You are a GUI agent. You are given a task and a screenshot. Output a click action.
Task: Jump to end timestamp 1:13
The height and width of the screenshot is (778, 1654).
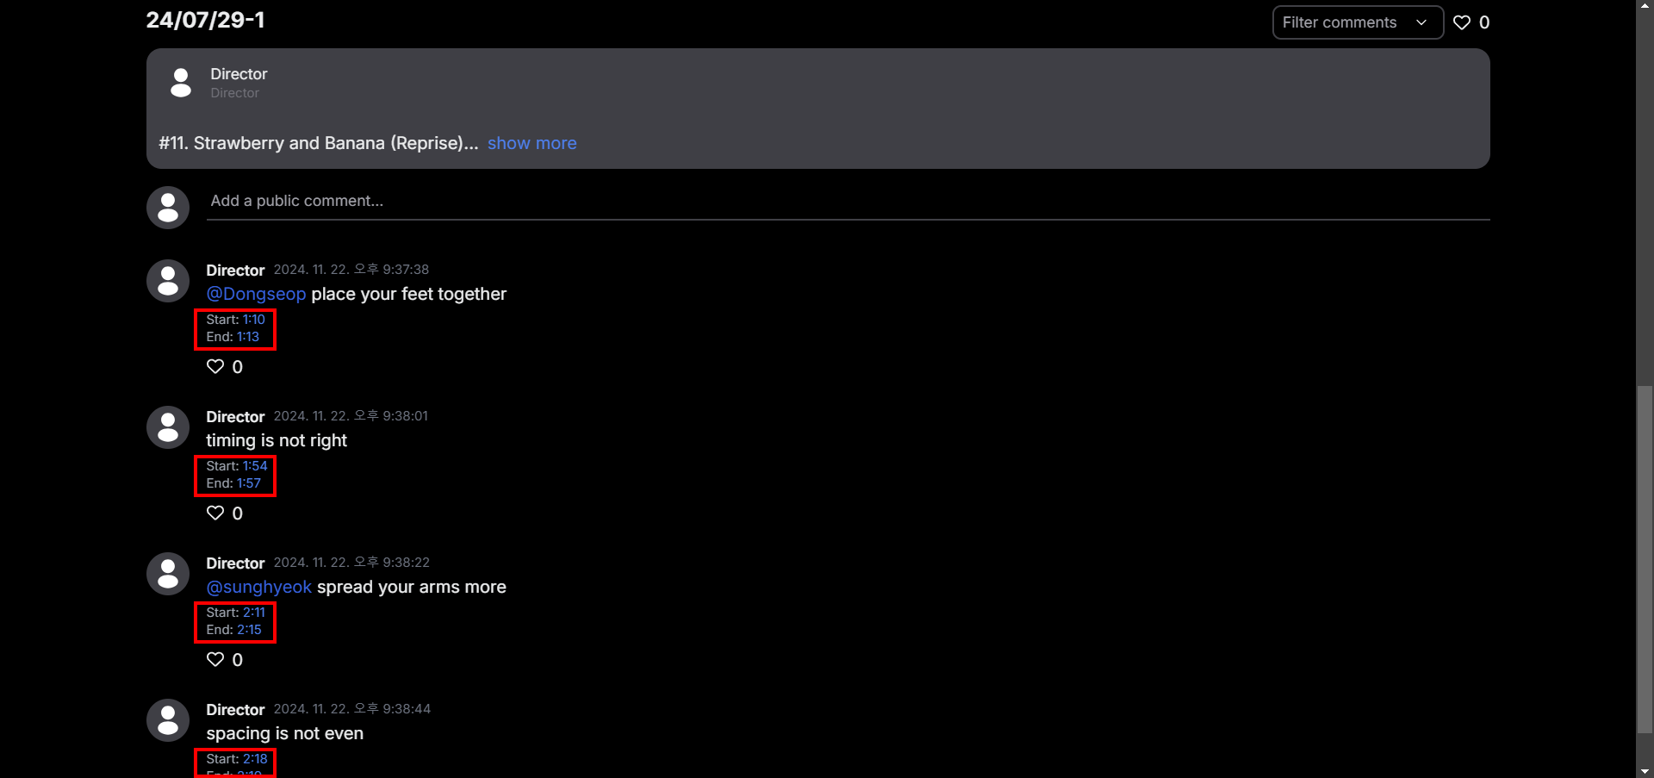(x=248, y=337)
